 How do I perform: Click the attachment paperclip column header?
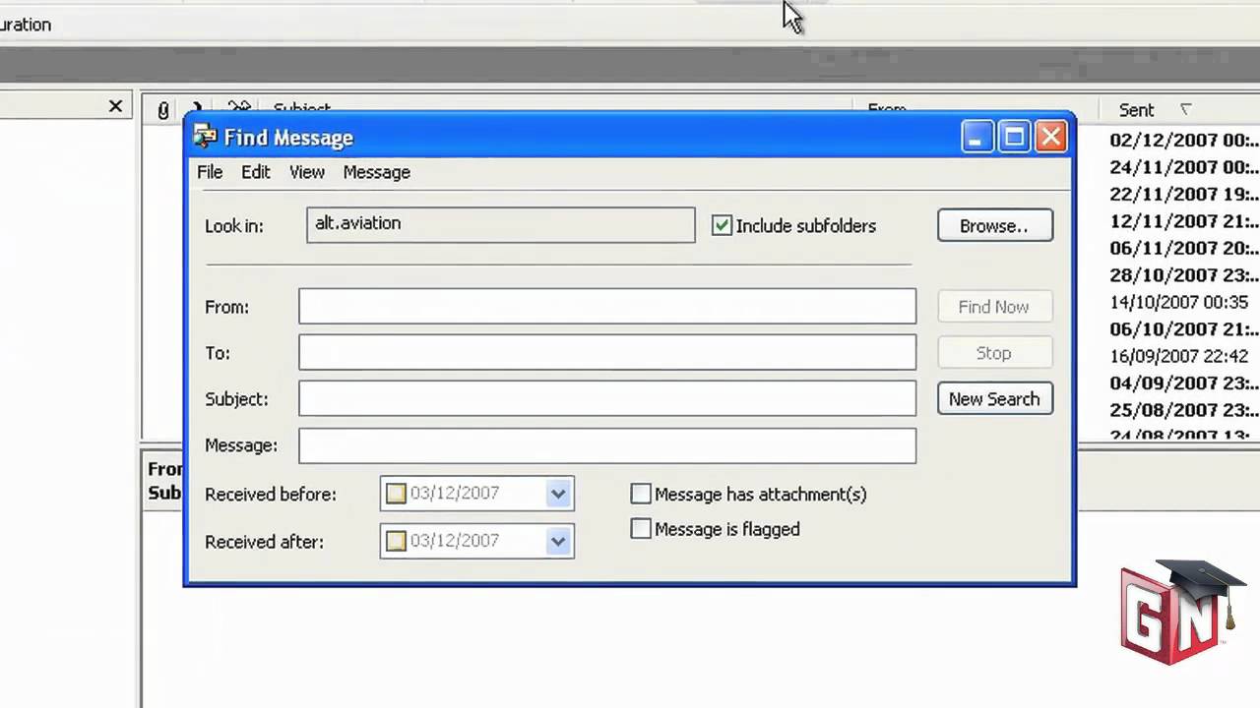pyautogui.click(x=163, y=110)
